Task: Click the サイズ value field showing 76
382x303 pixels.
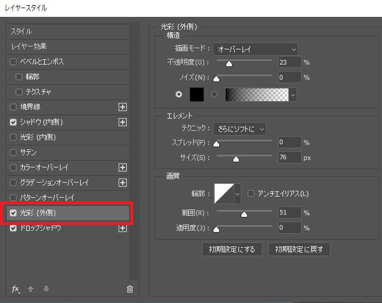Action: click(x=290, y=158)
